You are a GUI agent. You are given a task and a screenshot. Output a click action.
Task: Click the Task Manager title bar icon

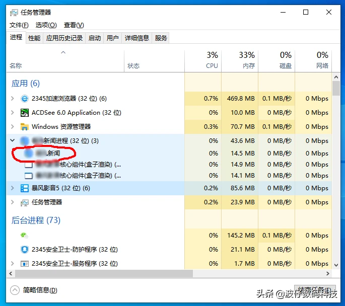coord(14,13)
